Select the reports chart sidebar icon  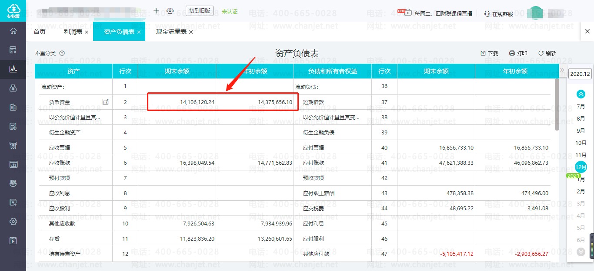click(13, 69)
